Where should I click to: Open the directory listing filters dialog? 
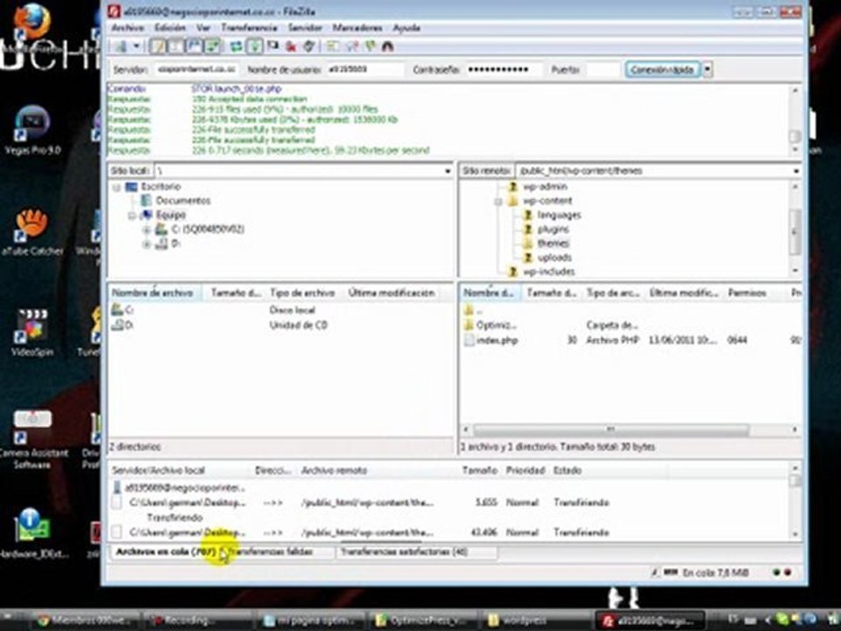pos(333,46)
